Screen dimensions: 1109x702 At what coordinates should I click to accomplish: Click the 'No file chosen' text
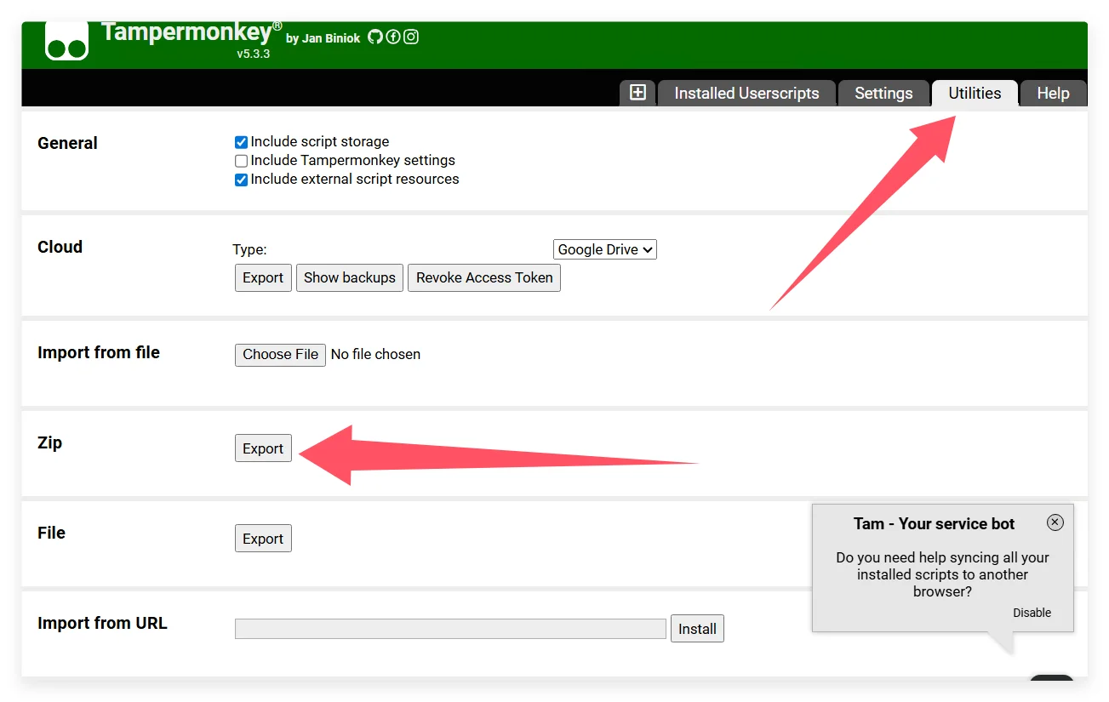(375, 355)
